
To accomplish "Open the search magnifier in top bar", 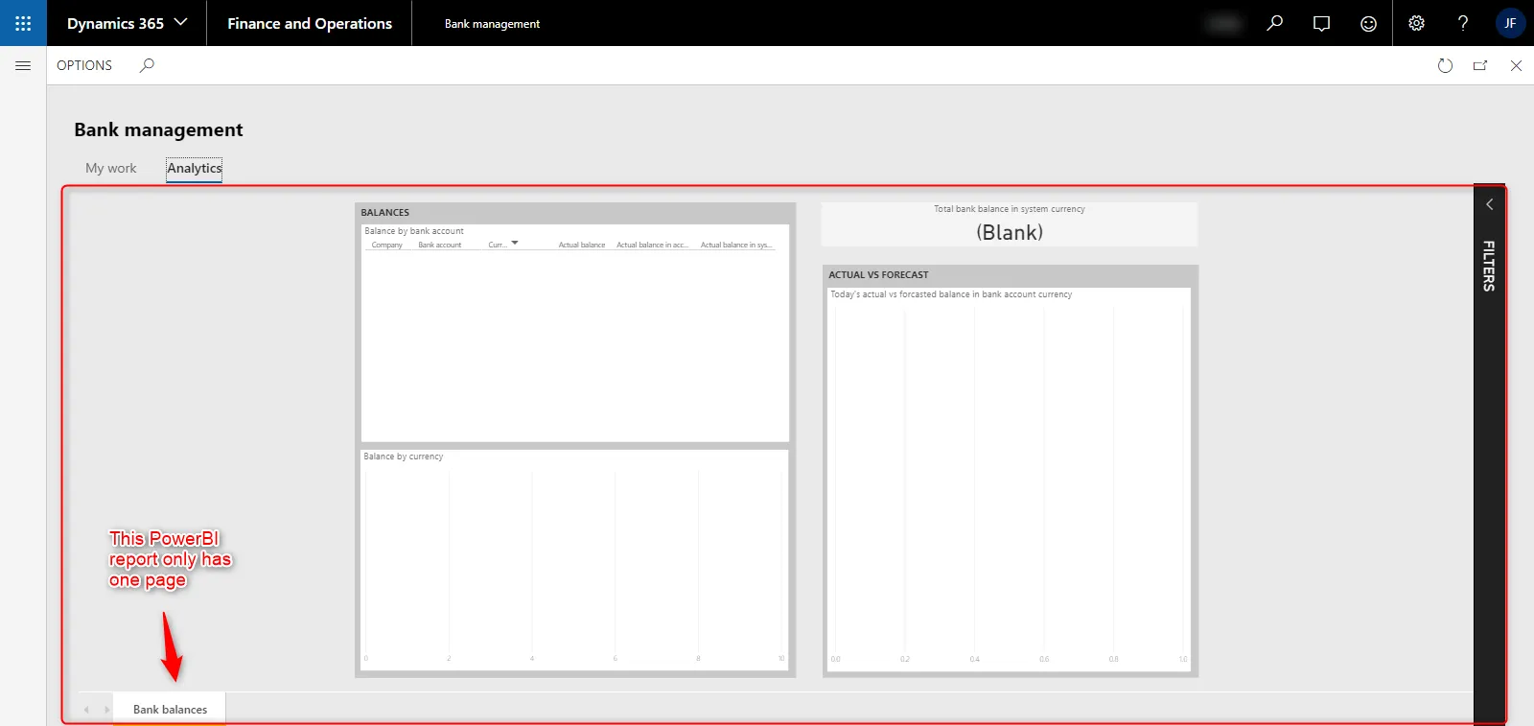I will 1274,23.
